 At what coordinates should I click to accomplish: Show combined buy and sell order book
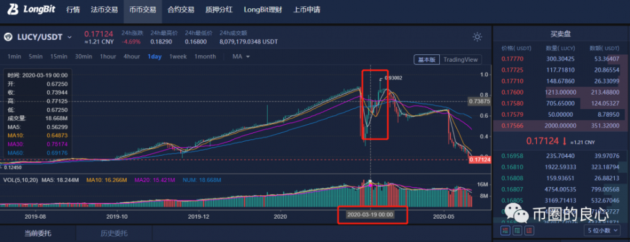[505, 231]
